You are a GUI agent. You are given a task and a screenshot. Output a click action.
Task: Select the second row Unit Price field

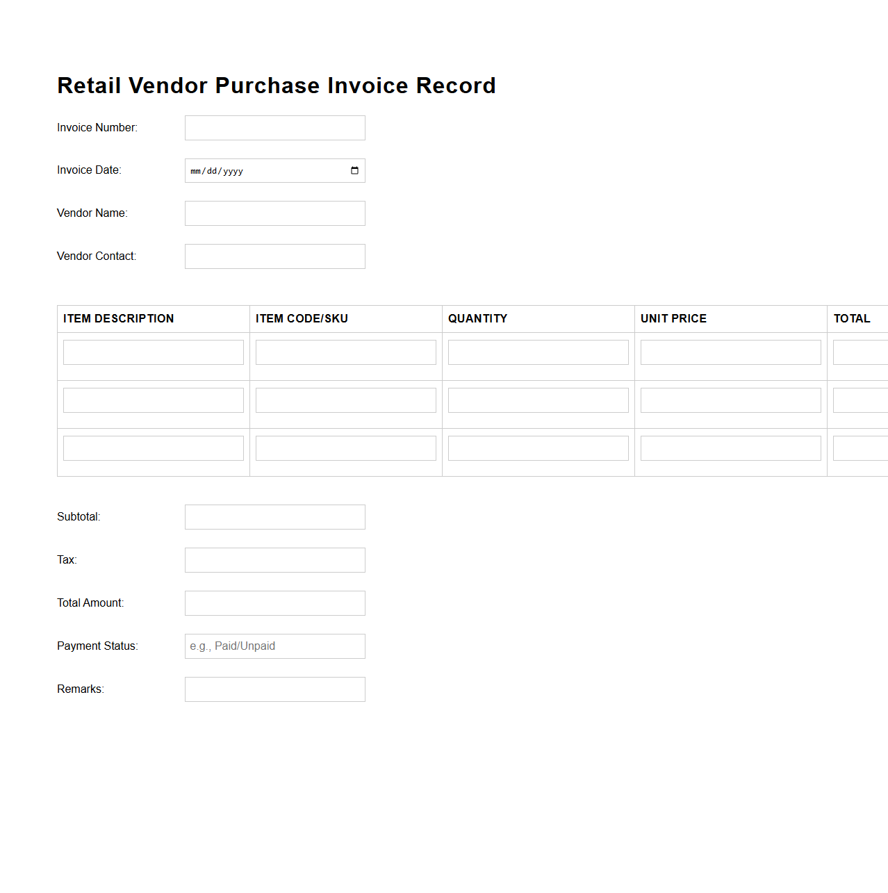tap(730, 400)
